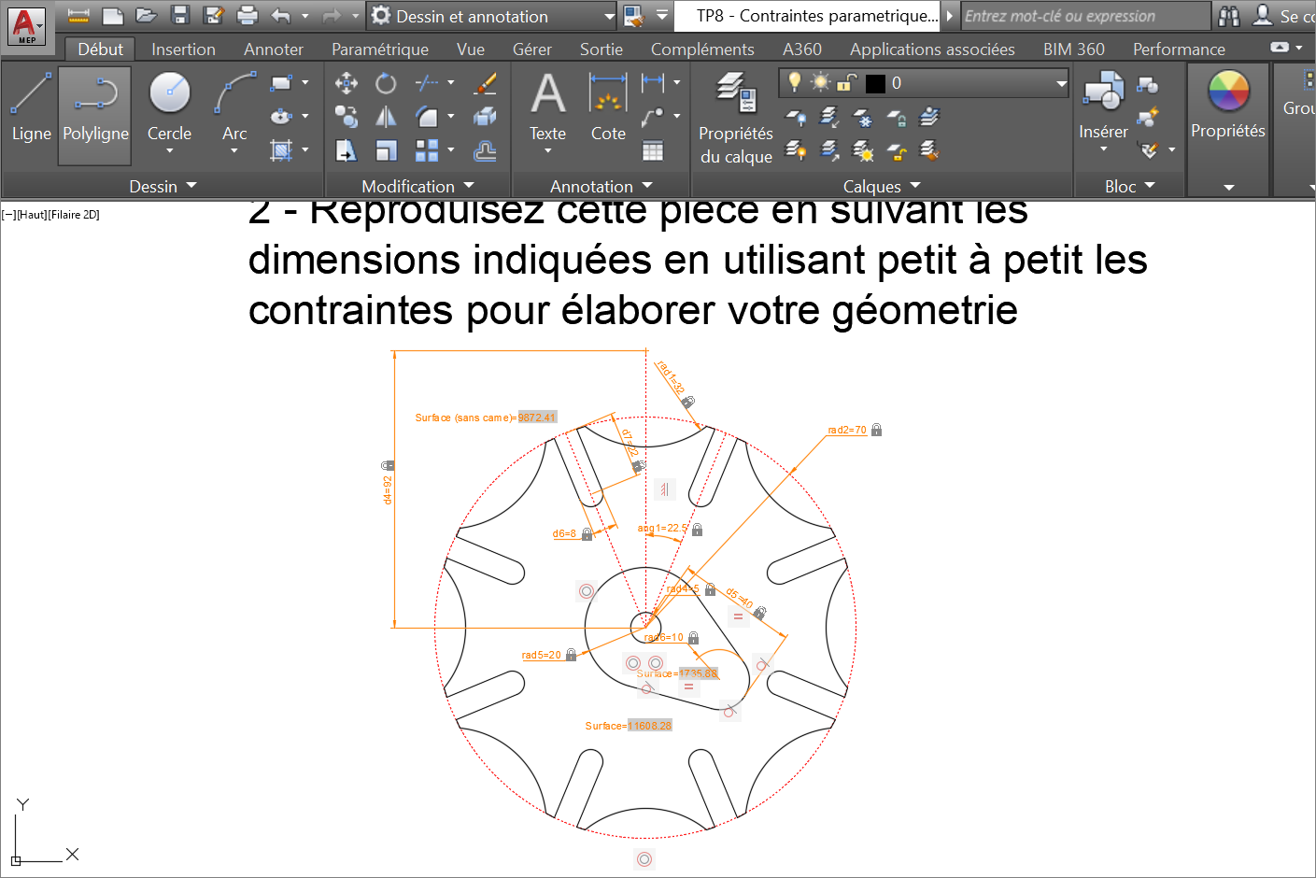Undo the last action with the arrow icon
Viewport: 1316px width, 878px height.
point(280,16)
